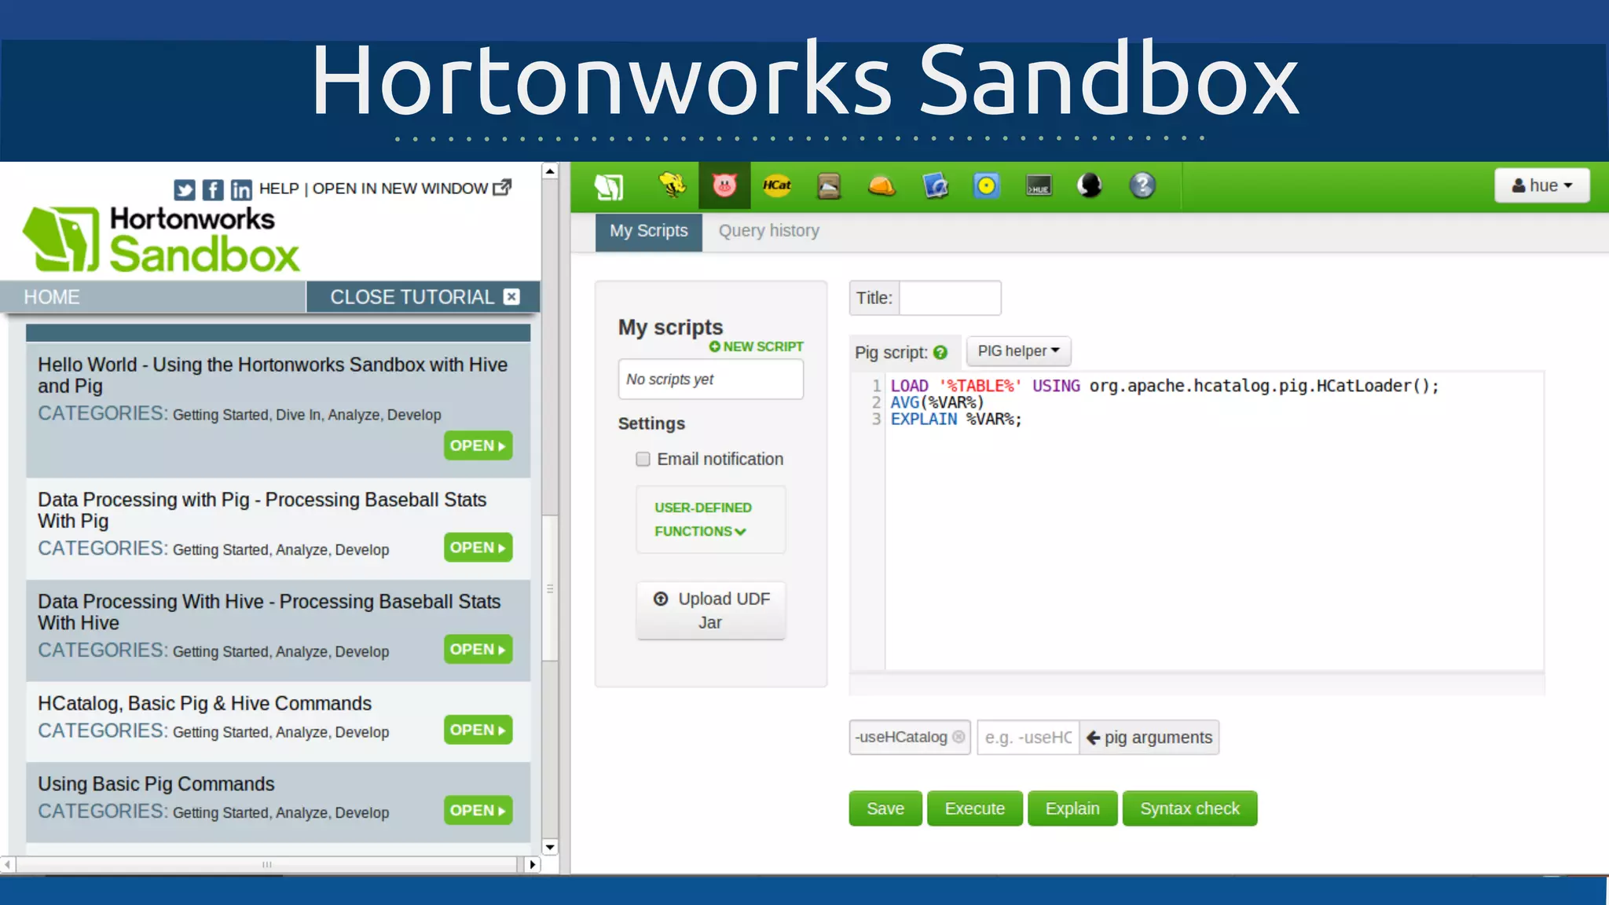Click the Save button
The width and height of the screenshot is (1609, 905).
[885, 808]
